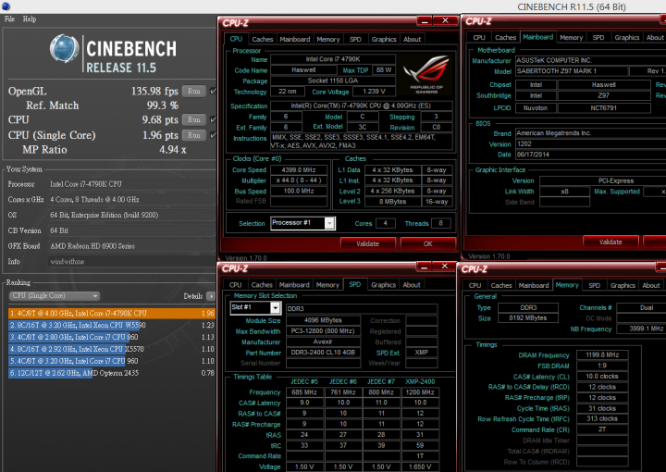Select ranking row Intel Xeon CPU W5590
This screenshot has height=472, width=666.
click(x=112, y=326)
